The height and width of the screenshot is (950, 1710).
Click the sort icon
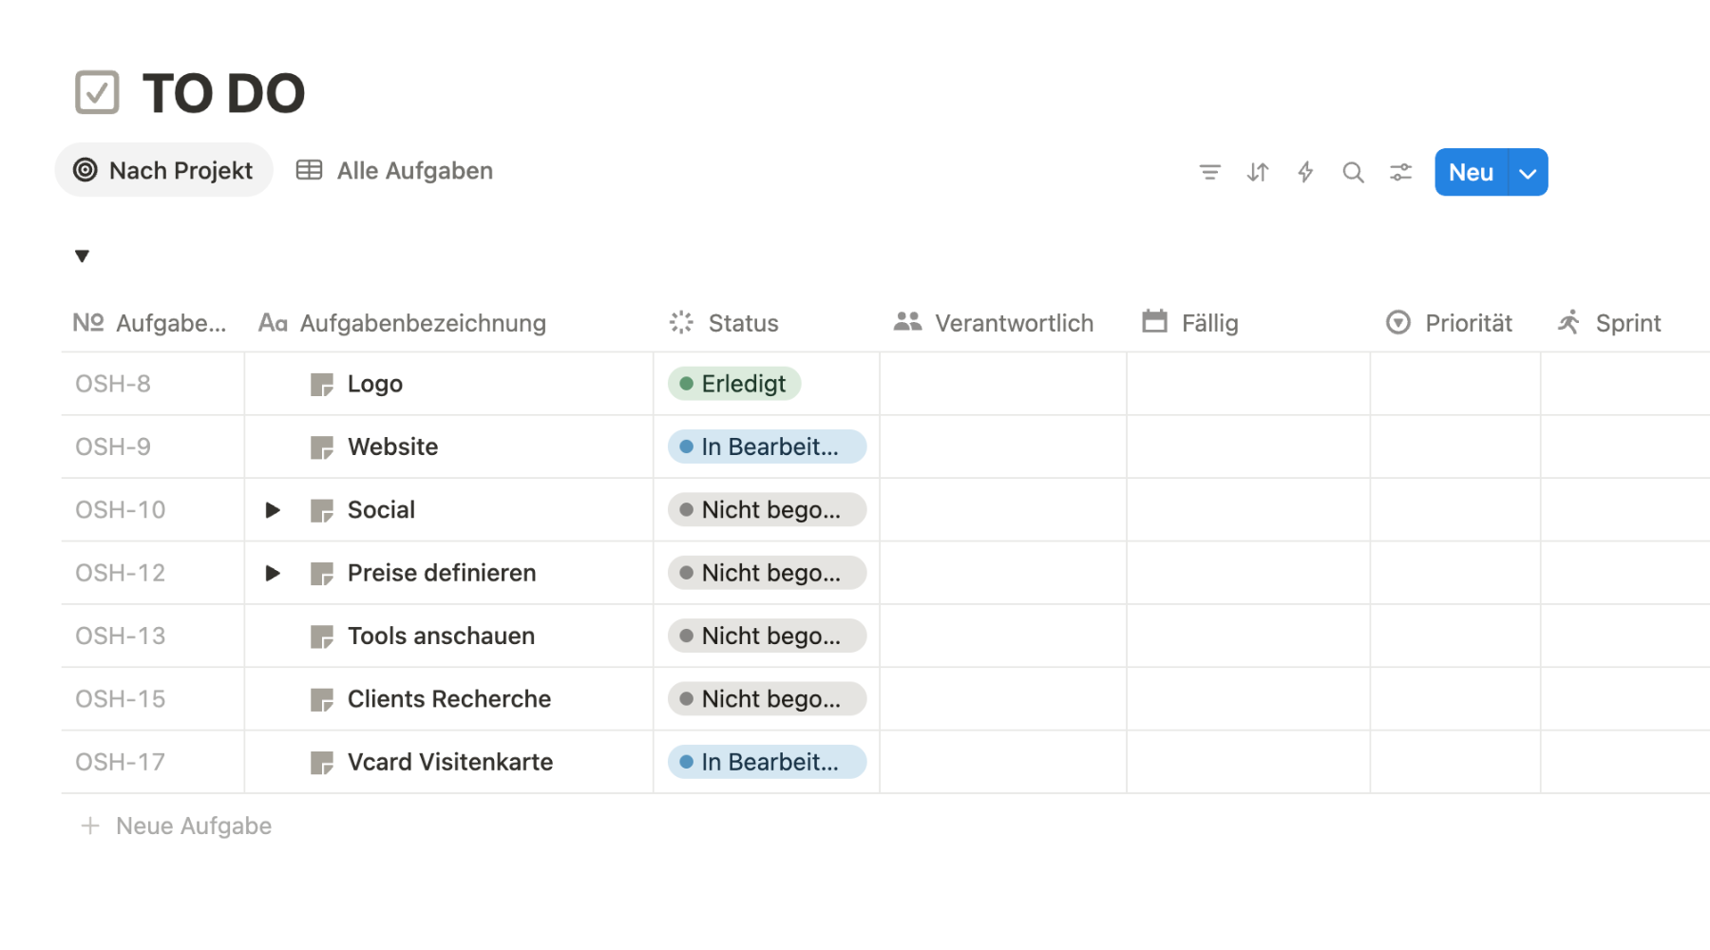pyautogui.click(x=1257, y=172)
